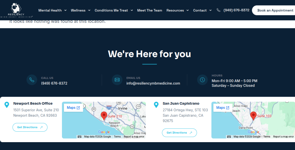The image size is (295, 150).
Task: Click email info@resiliencymbmedicine.com
Action: (153, 83)
